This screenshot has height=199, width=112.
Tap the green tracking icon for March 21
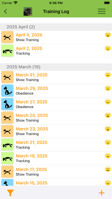click(x=7, y=145)
